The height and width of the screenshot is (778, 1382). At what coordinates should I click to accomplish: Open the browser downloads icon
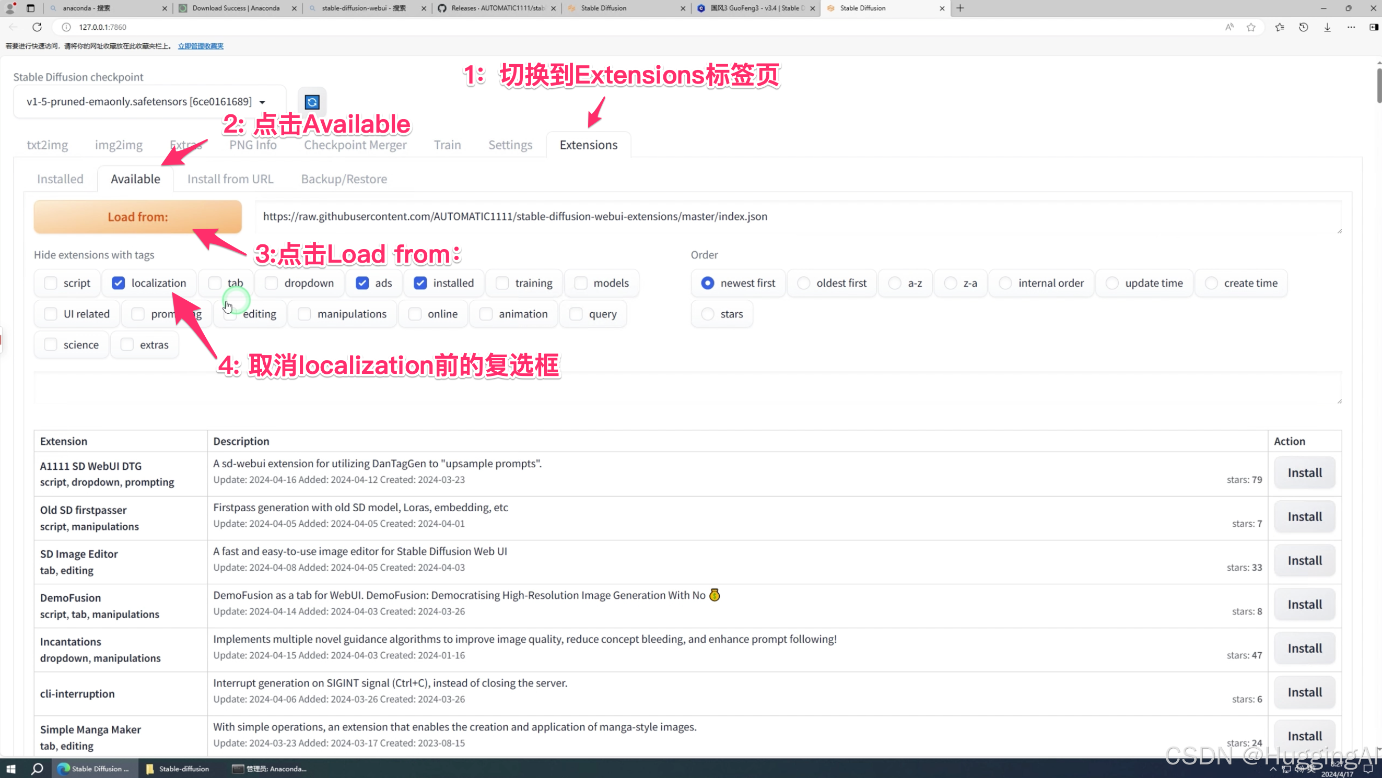(x=1327, y=27)
